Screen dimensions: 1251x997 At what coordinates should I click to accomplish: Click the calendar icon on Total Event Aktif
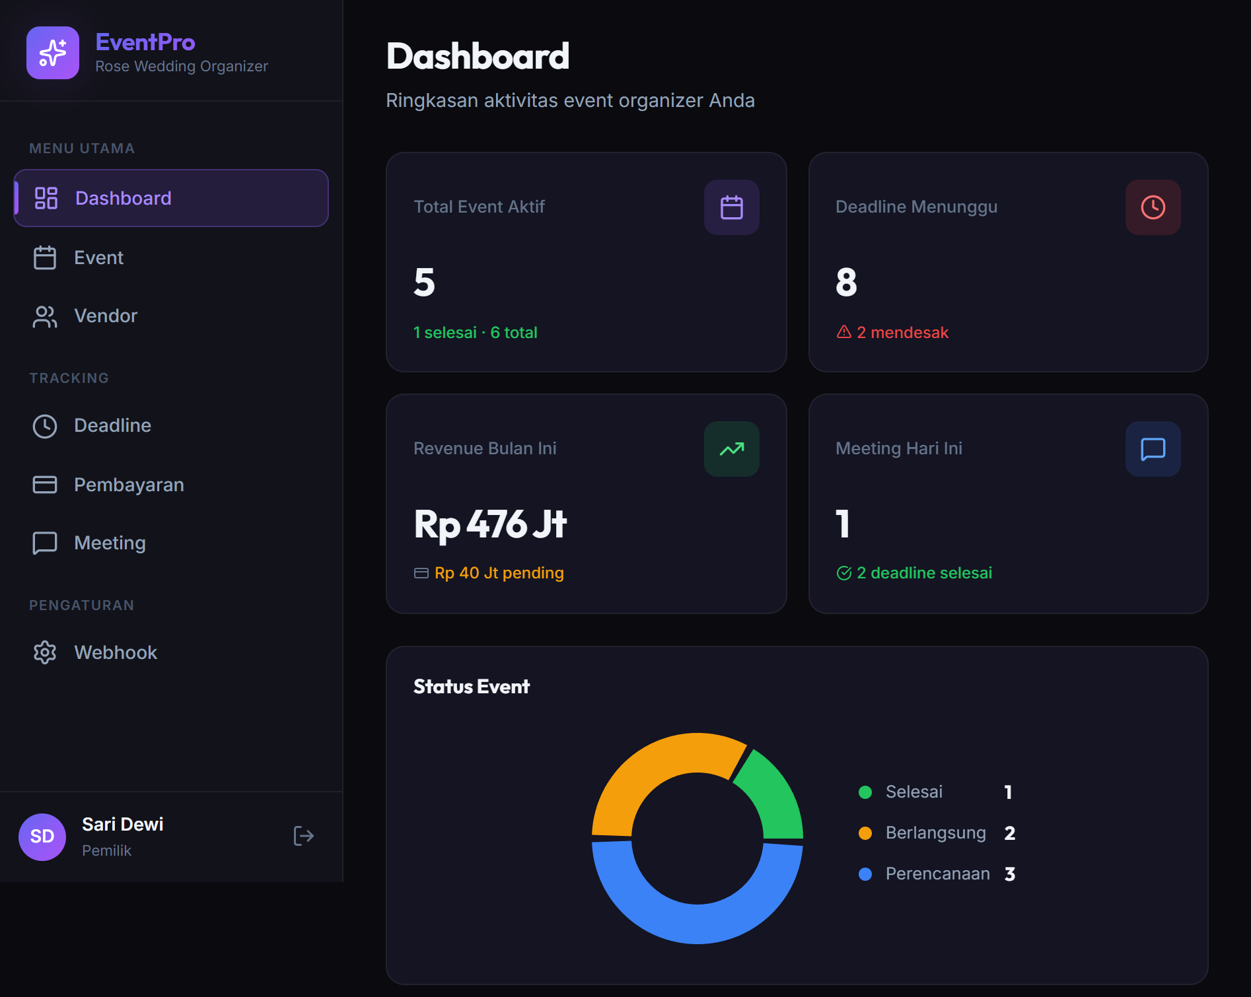pyautogui.click(x=731, y=207)
